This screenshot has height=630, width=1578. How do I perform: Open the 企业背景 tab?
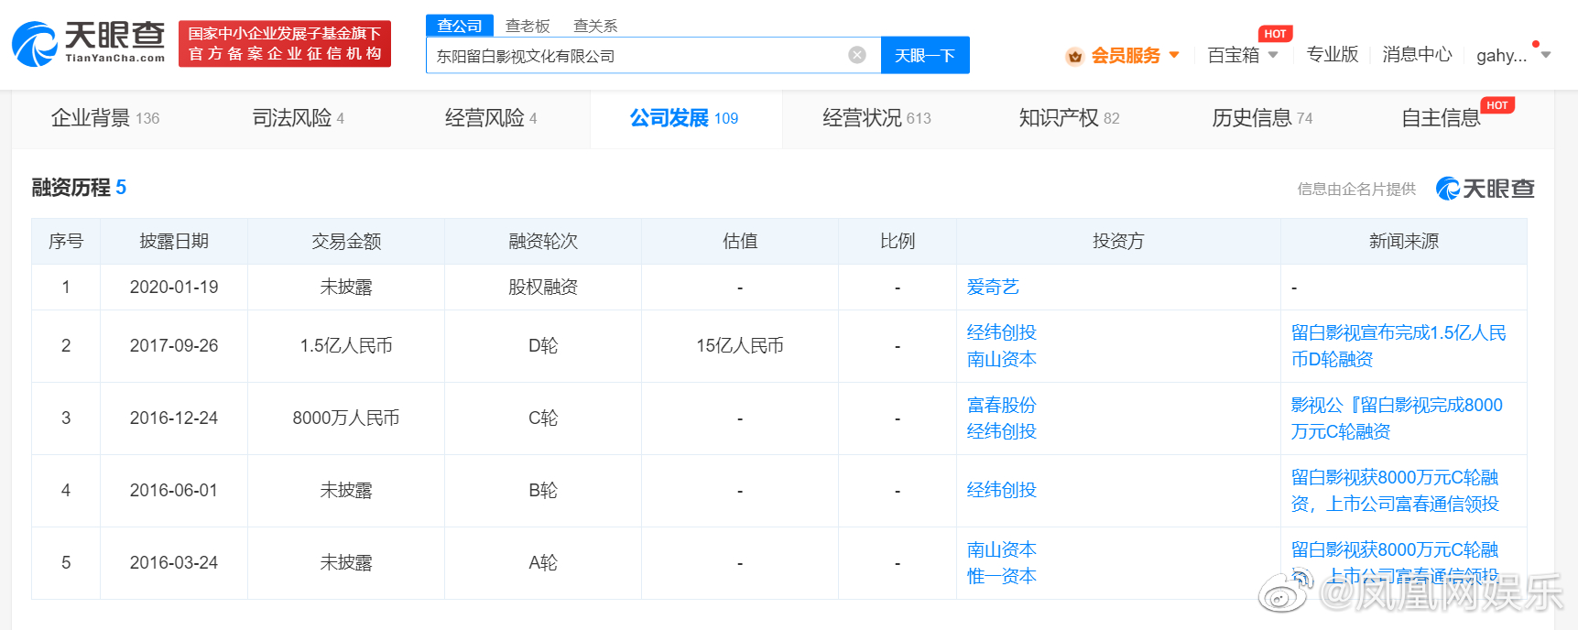pyautogui.click(x=104, y=118)
